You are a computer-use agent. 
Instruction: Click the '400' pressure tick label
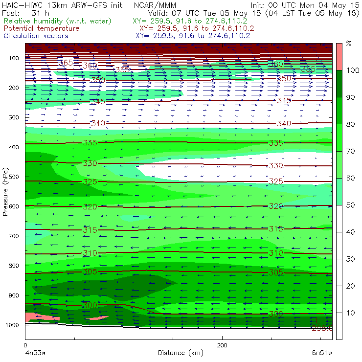[14, 147]
